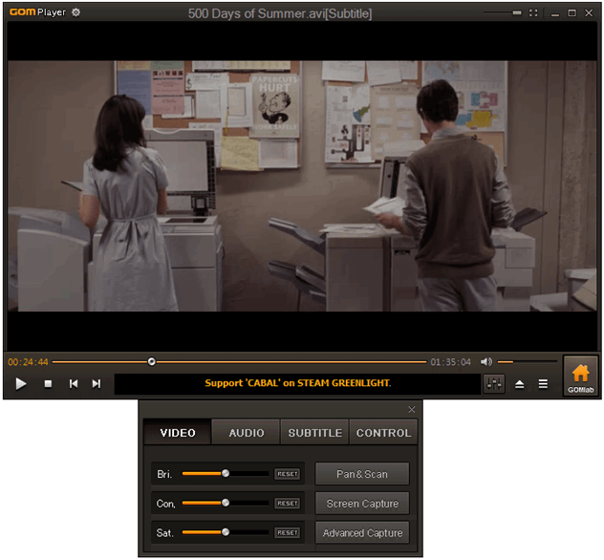Click the Contrast slider handle
The image size is (604, 560).
click(226, 503)
